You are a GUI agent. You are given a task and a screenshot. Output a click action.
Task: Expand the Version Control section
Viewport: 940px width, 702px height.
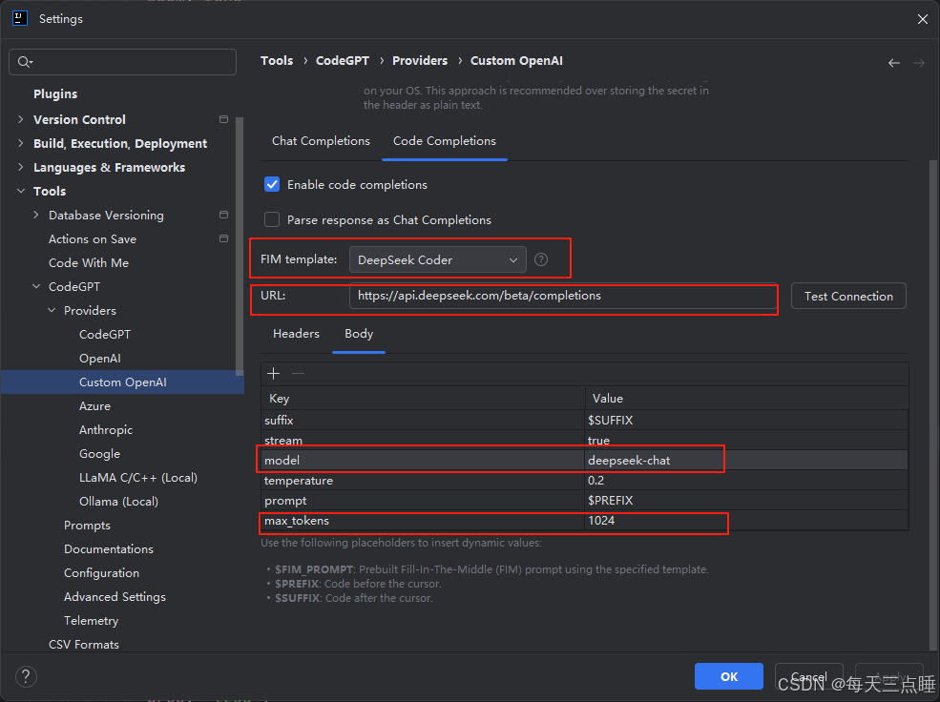coord(21,119)
